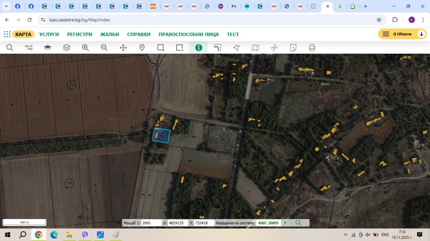
Task: Click the print map icon
Action: [x=312, y=48]
